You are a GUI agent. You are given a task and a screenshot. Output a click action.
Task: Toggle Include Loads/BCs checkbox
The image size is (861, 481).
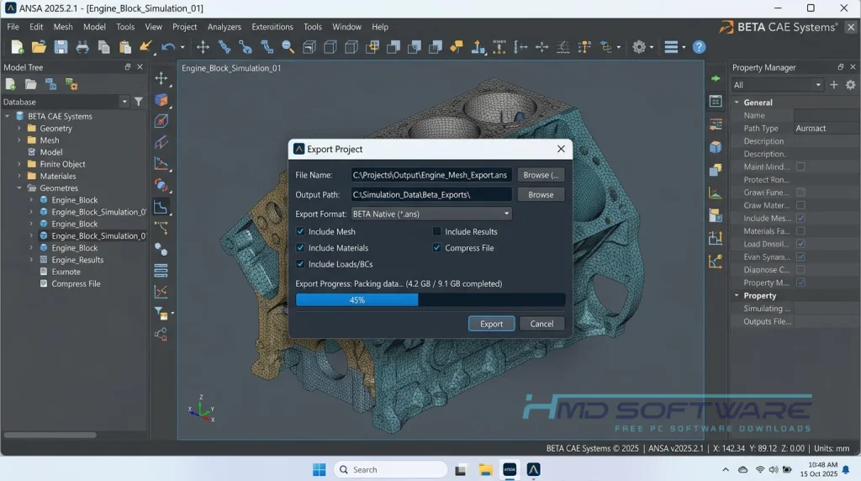pyautogui.click(x=300, y=264)
